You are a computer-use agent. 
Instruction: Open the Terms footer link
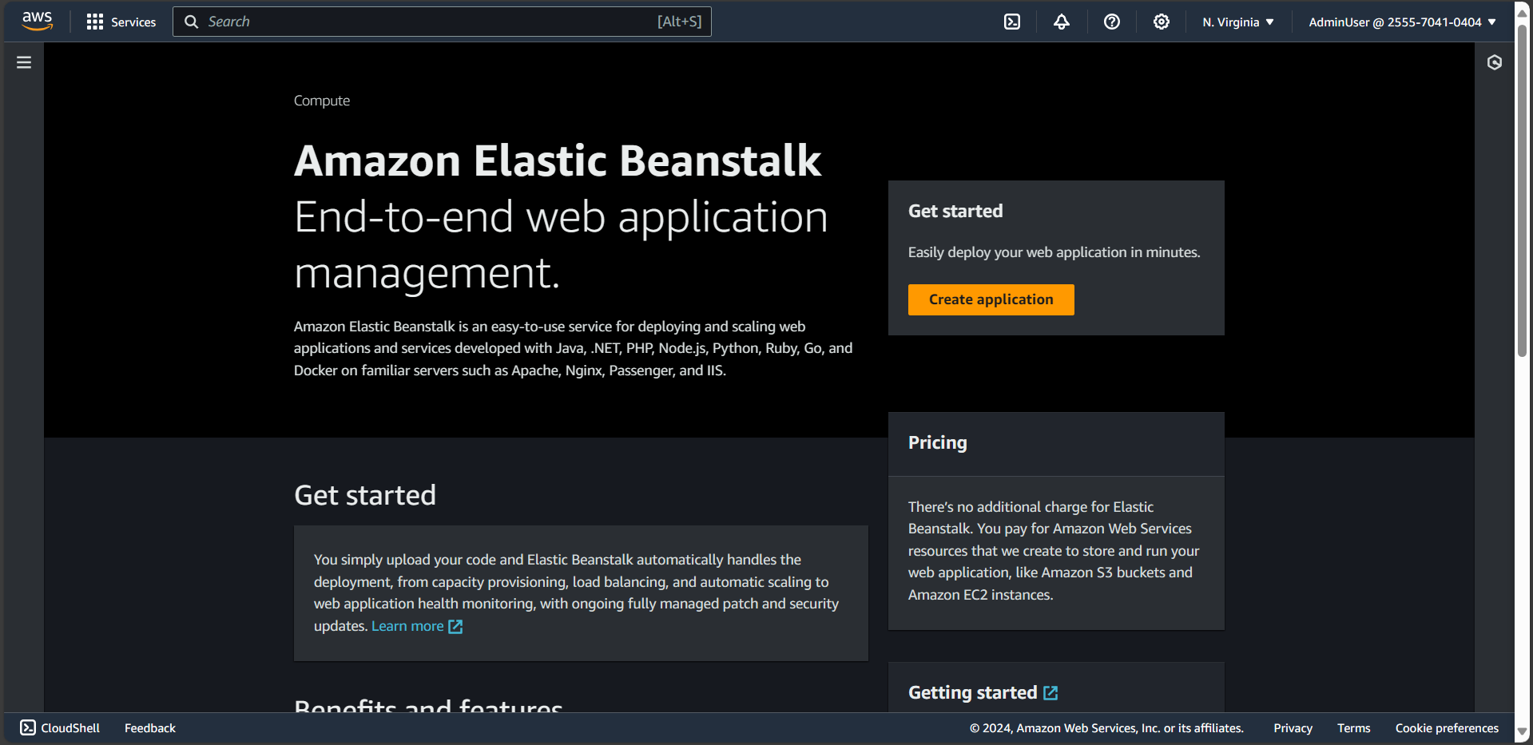tap(1353, 728)
